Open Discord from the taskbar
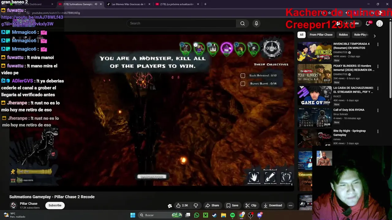The image size is (392, 220). 260,215
